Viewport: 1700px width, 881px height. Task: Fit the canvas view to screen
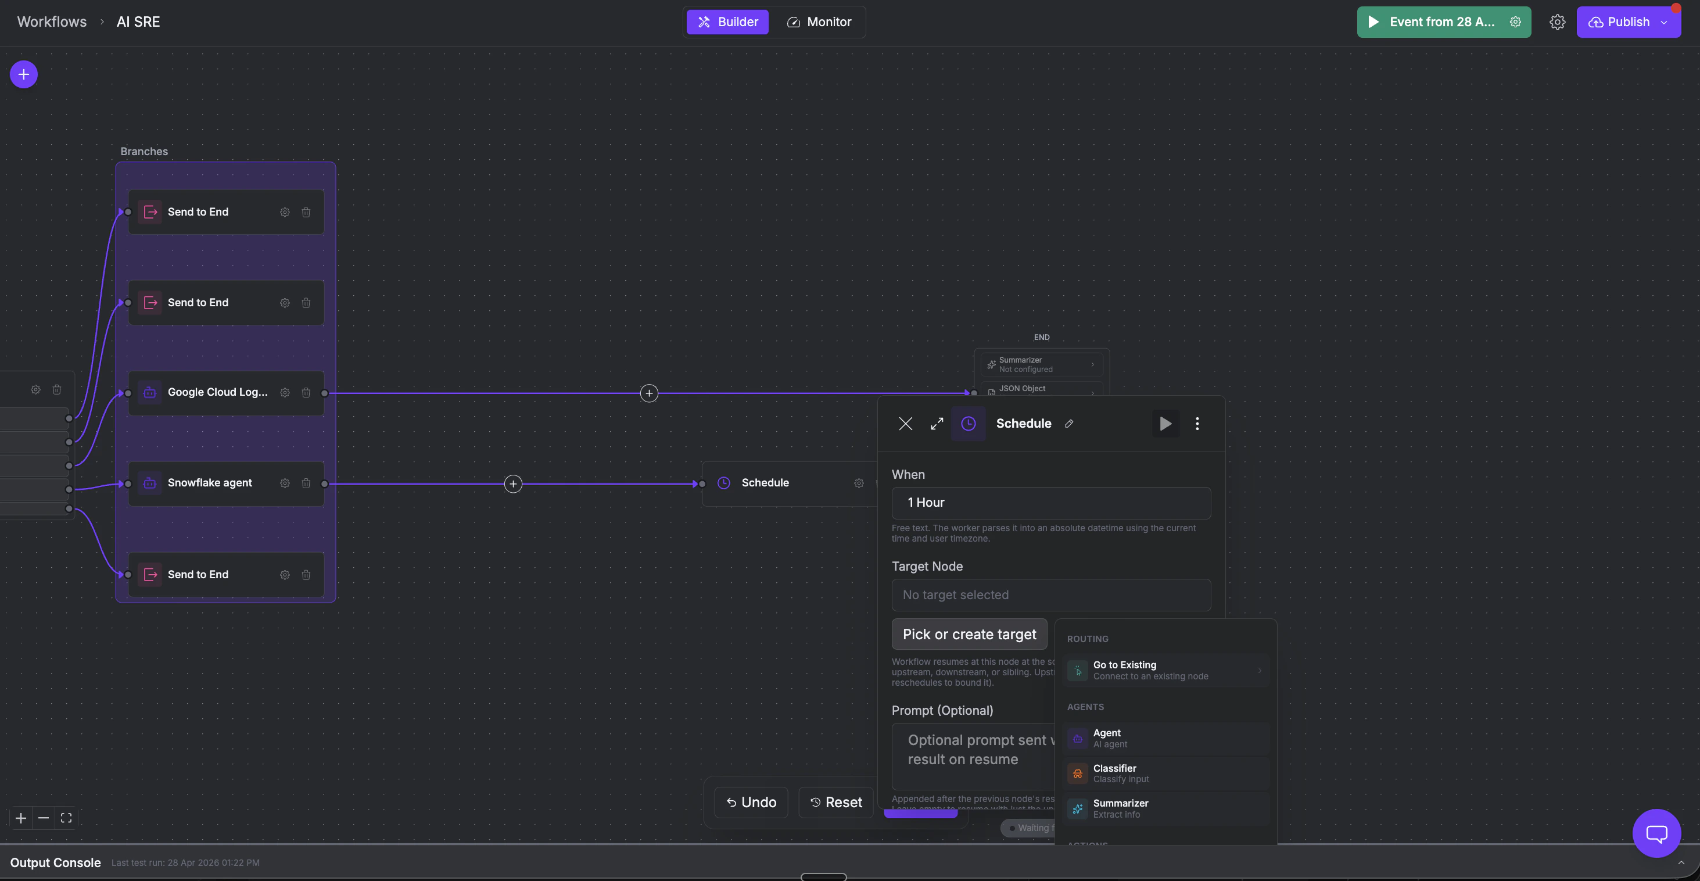coord(66,818)
